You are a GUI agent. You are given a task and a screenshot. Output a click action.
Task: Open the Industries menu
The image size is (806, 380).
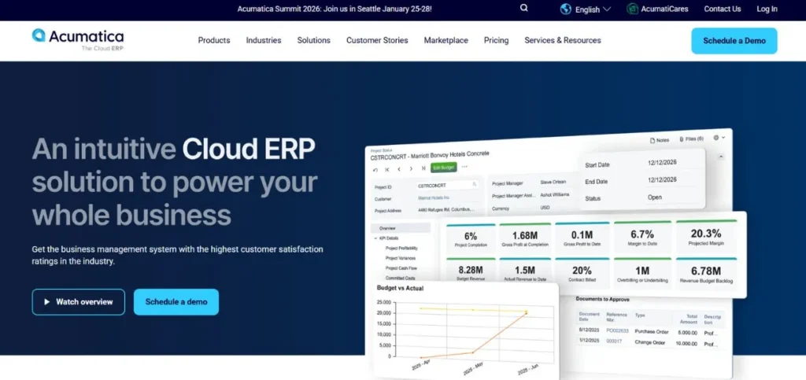263,40
